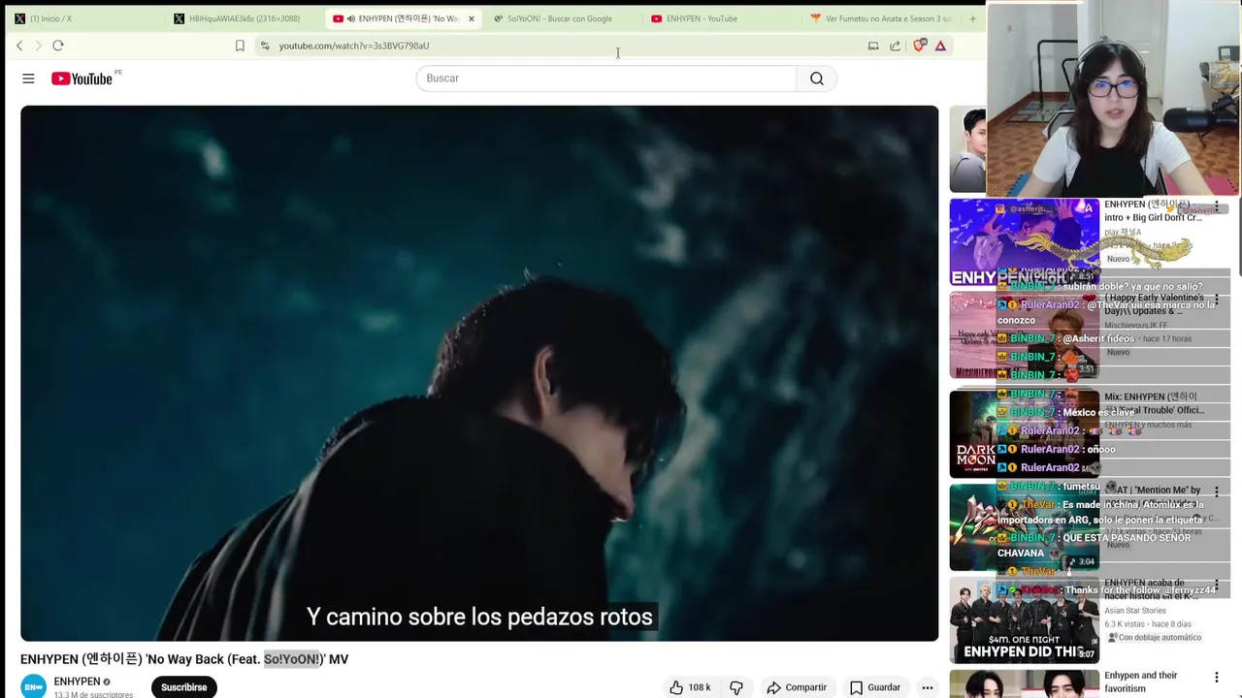Open the Dark Moon mix thumbnail
Viewport: 1242px width, 698px height.
tap(1024, 433)
